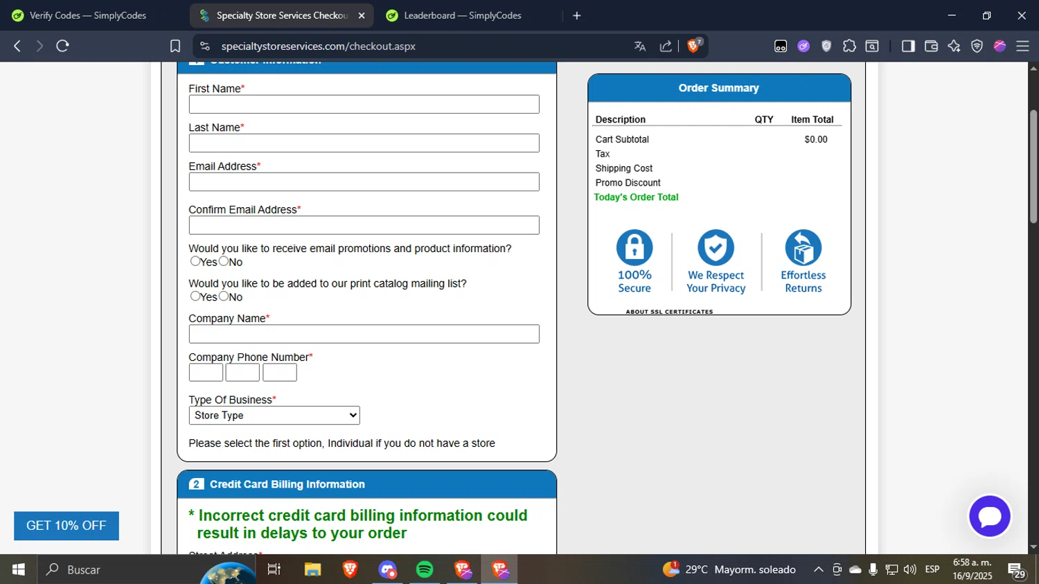Open the Store Type dropdown

click(274, 416)
